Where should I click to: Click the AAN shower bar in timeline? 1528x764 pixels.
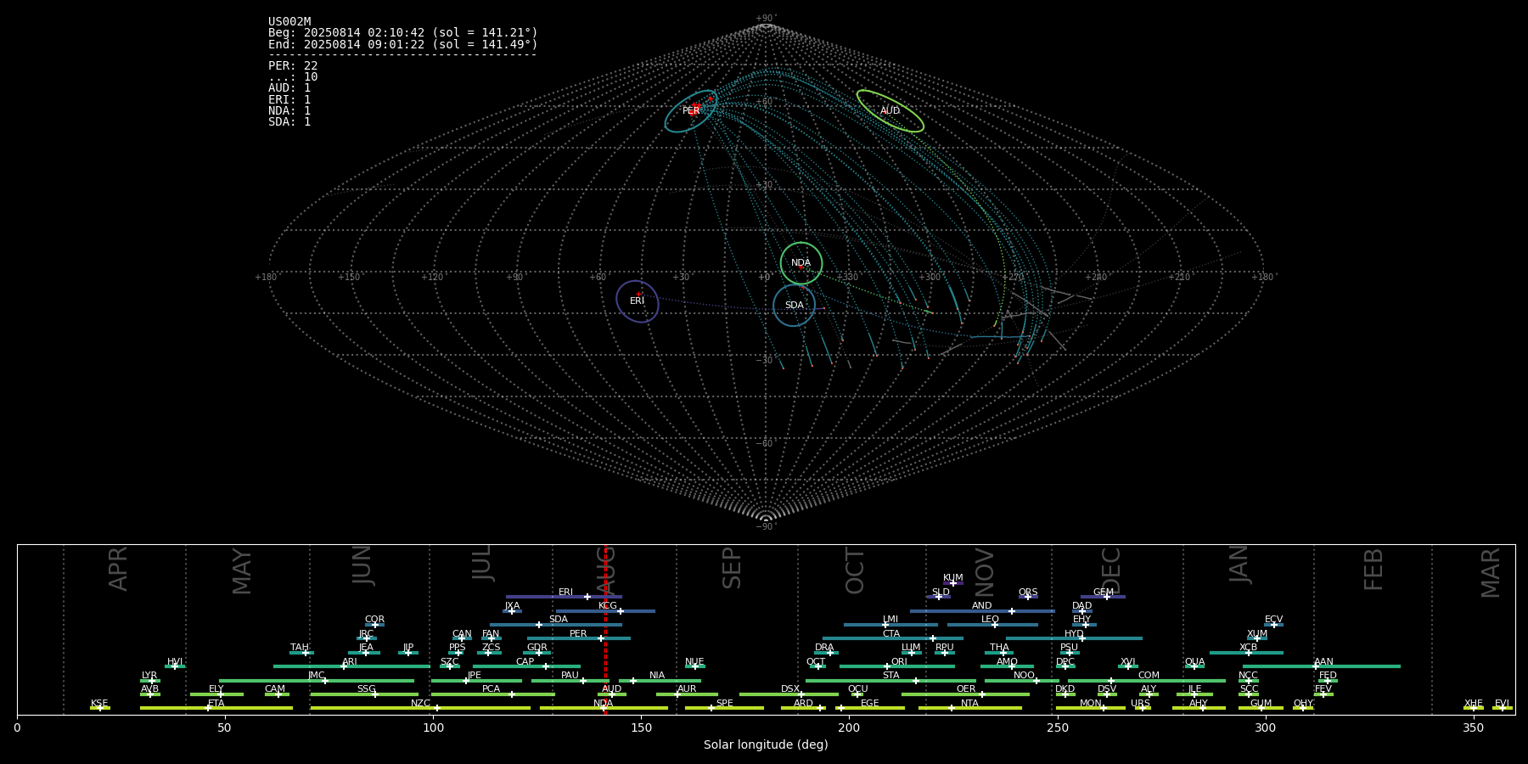[x=1322, y=666]
